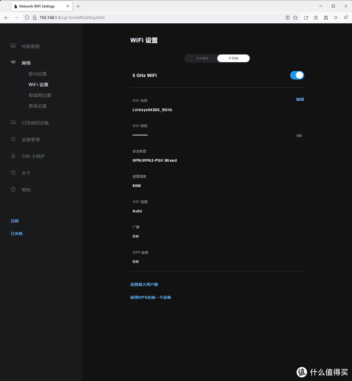Open a new browser tab
The image size is (352, 381).
78,6
